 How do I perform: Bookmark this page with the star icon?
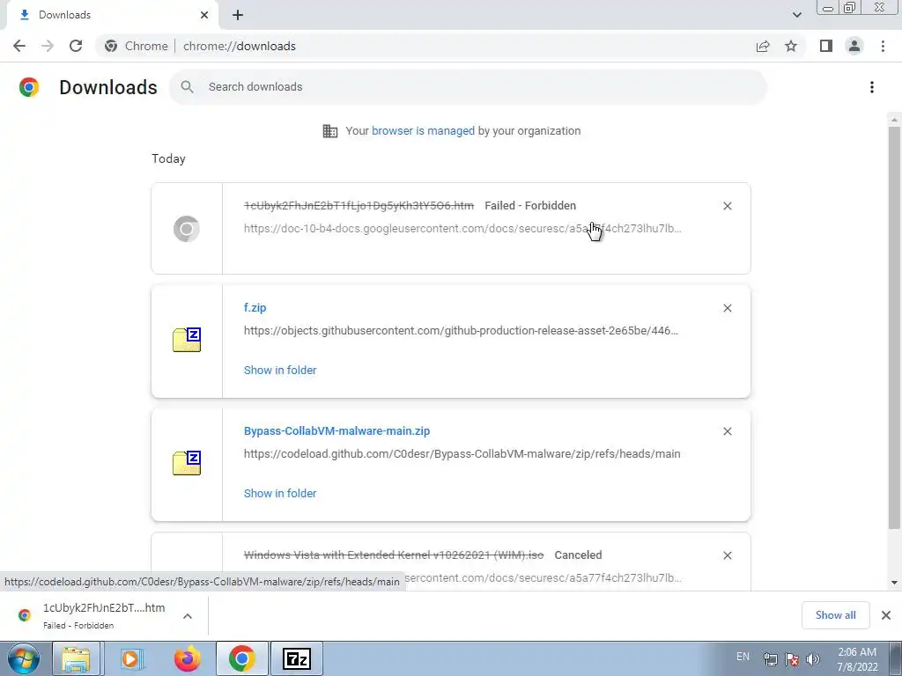click(791, 46)
